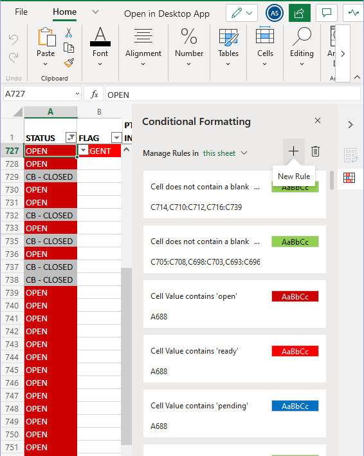Show more ribbon commands right arrow
This screenshot has width=364, height=456.
tap(343, 54)
